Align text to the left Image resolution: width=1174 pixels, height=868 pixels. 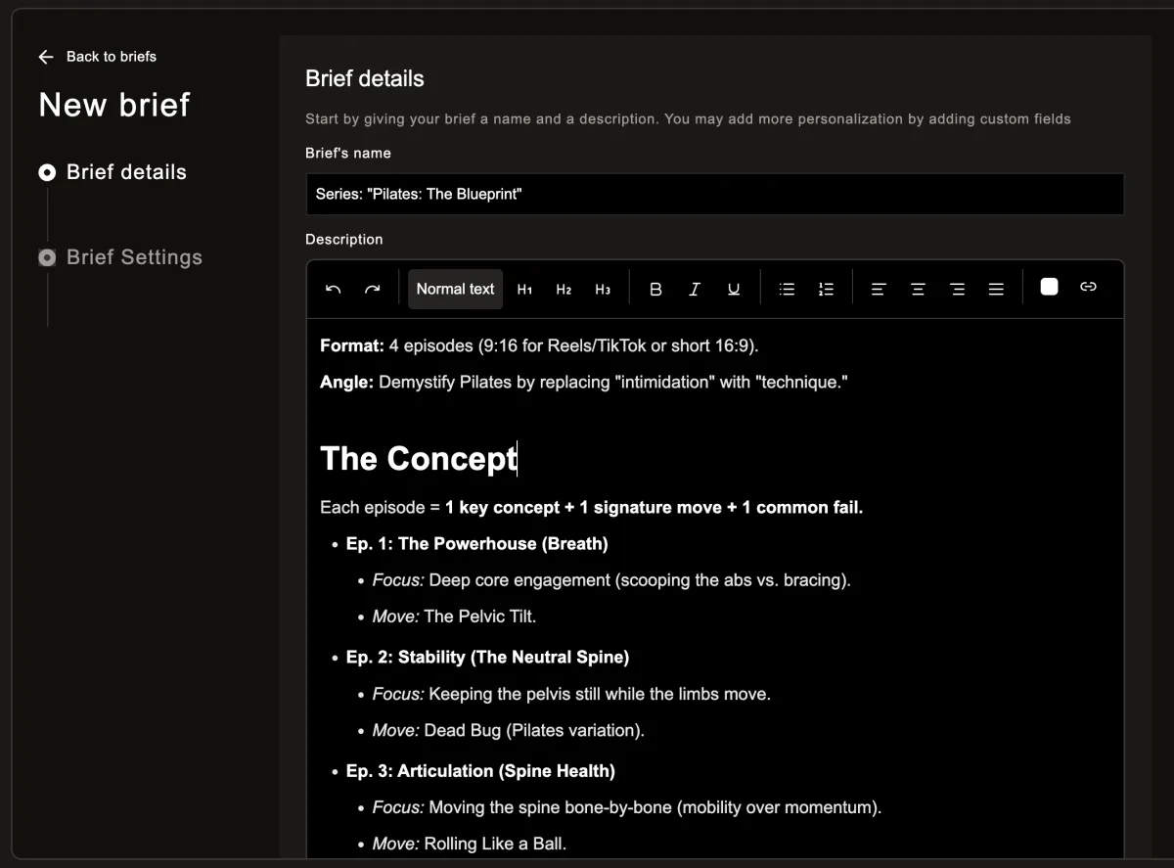pos(879,289)
